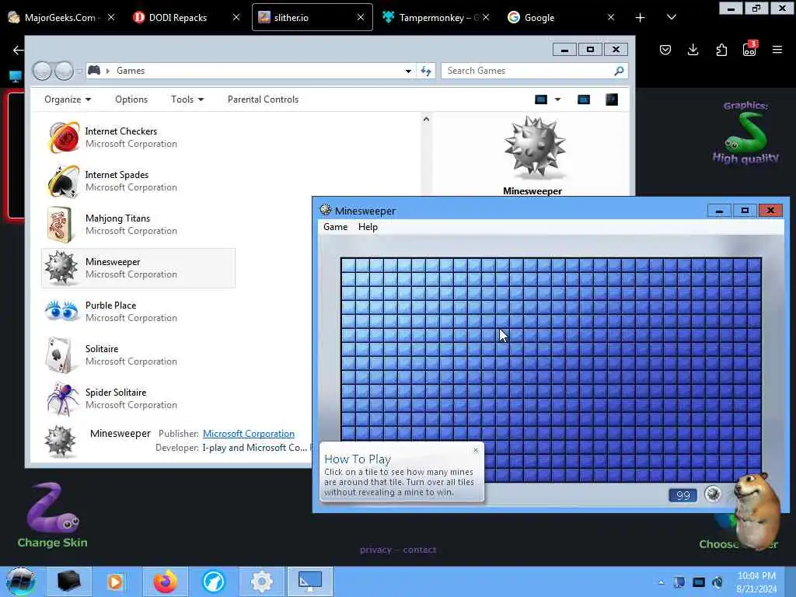796x597 pixels.
Task: Open the Help menu in Minesweeper
Action: click(368, 227)
